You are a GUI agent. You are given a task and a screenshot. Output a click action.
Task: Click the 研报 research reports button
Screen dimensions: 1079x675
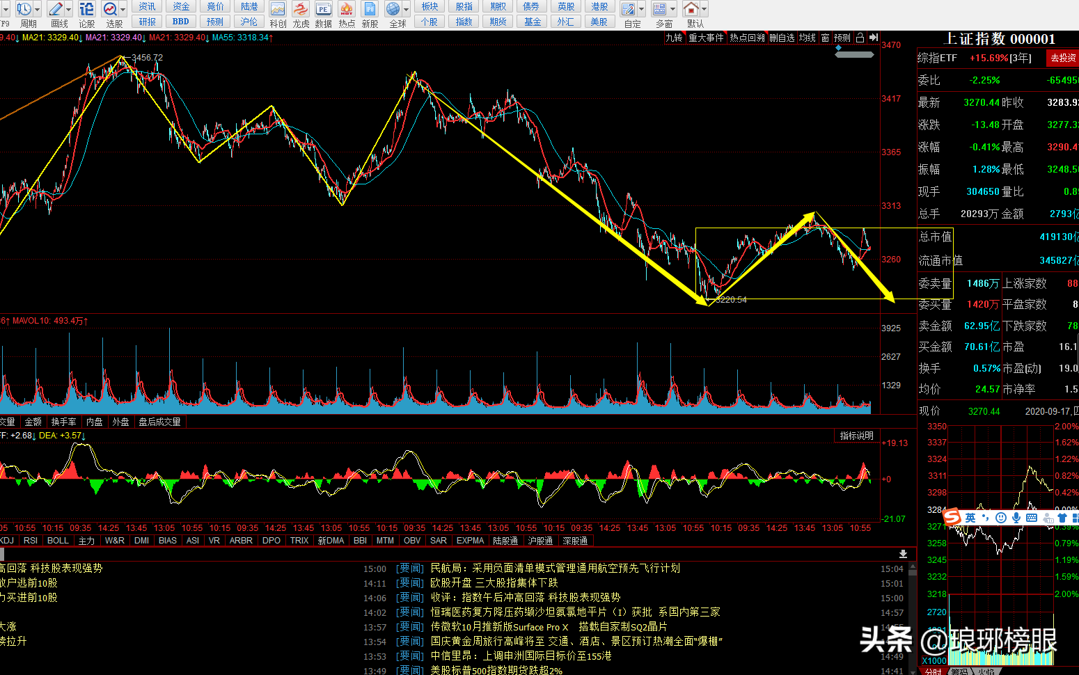(147, 22)
